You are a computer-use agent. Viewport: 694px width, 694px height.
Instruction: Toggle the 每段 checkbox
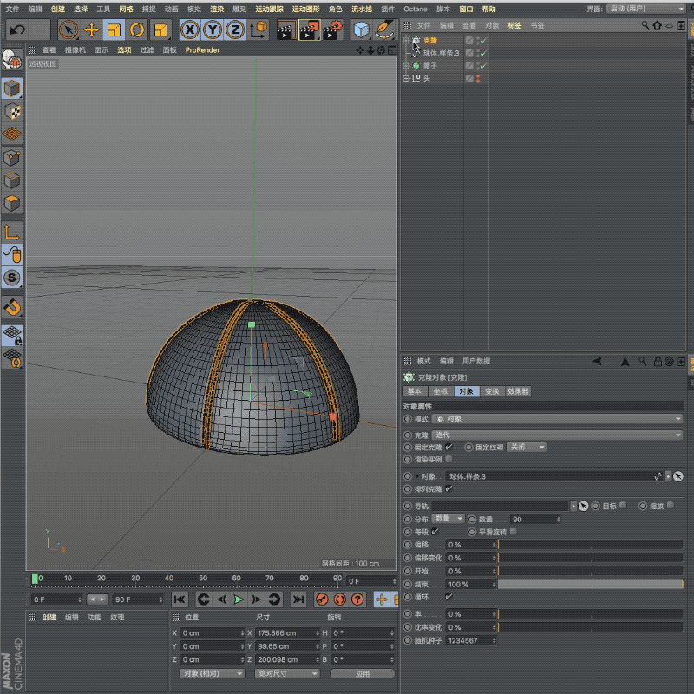click(x=435, y=532)
